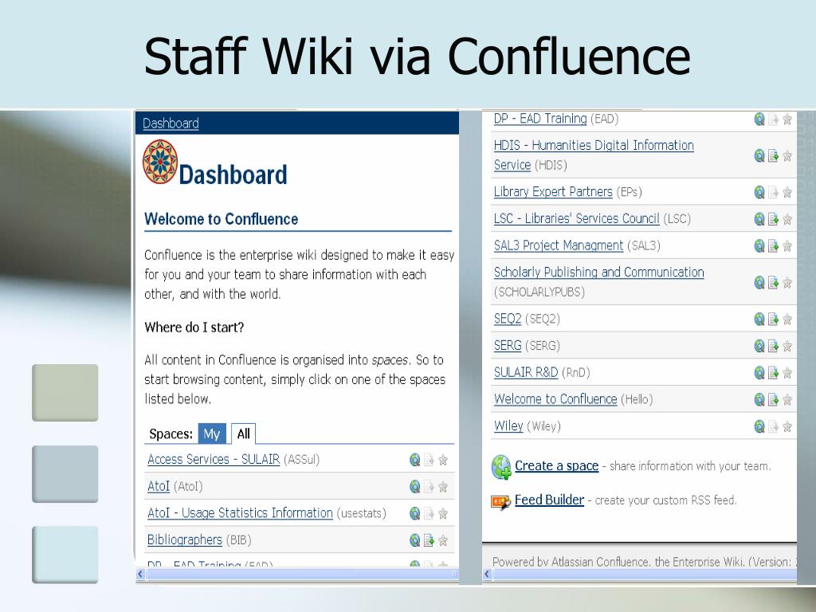
Task: Open the SAL3 Project Managment link
Action: point(559,245)
